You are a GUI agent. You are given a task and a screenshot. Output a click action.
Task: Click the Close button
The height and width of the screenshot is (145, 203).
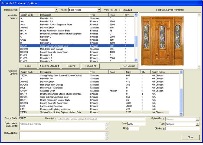point(191,137)
